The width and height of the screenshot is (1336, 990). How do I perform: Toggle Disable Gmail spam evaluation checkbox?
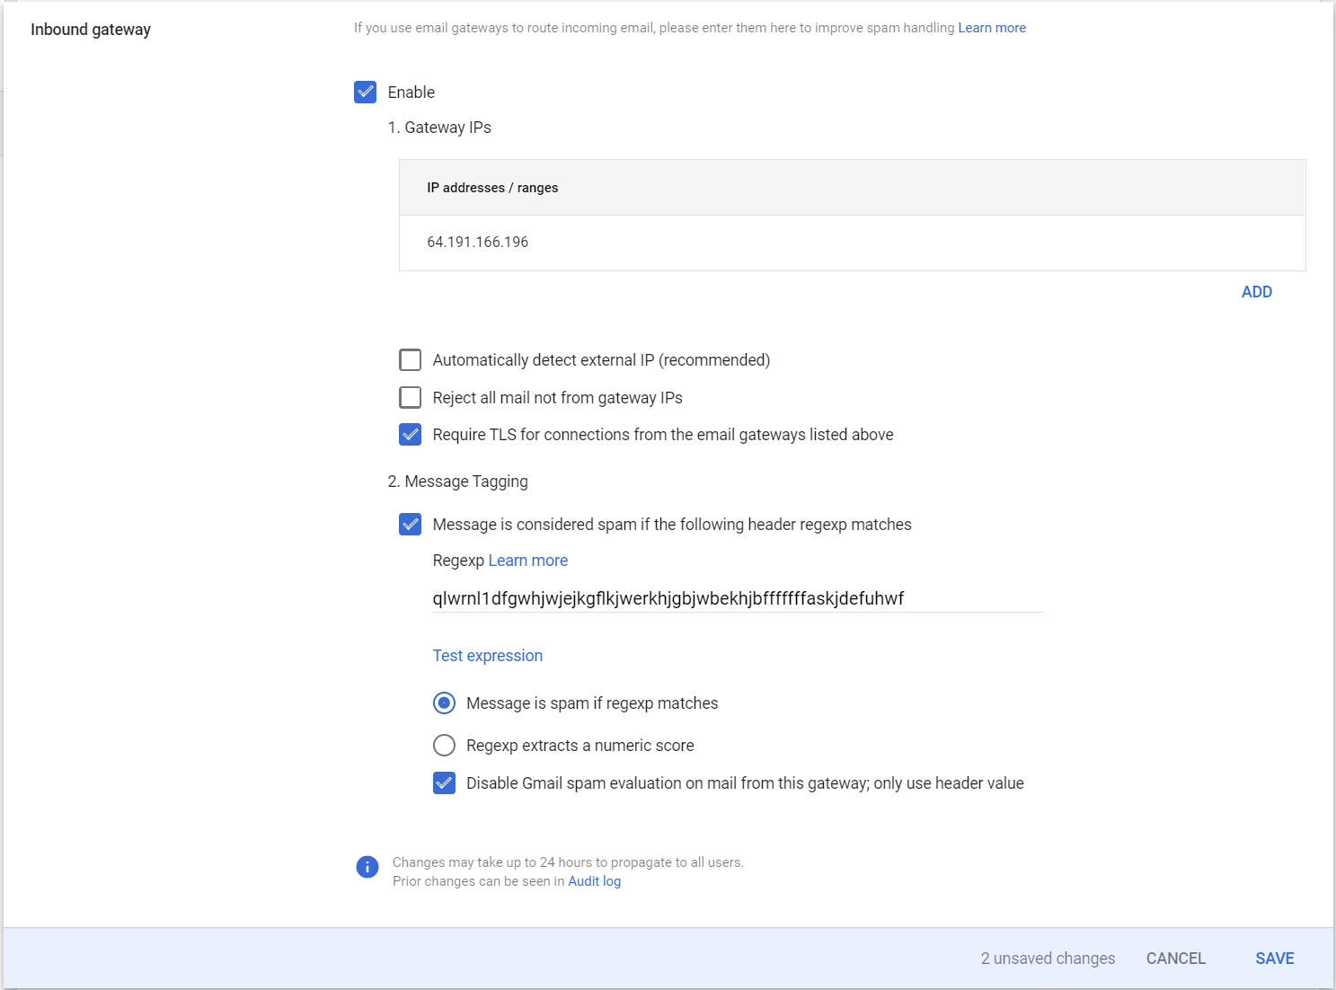445,783
